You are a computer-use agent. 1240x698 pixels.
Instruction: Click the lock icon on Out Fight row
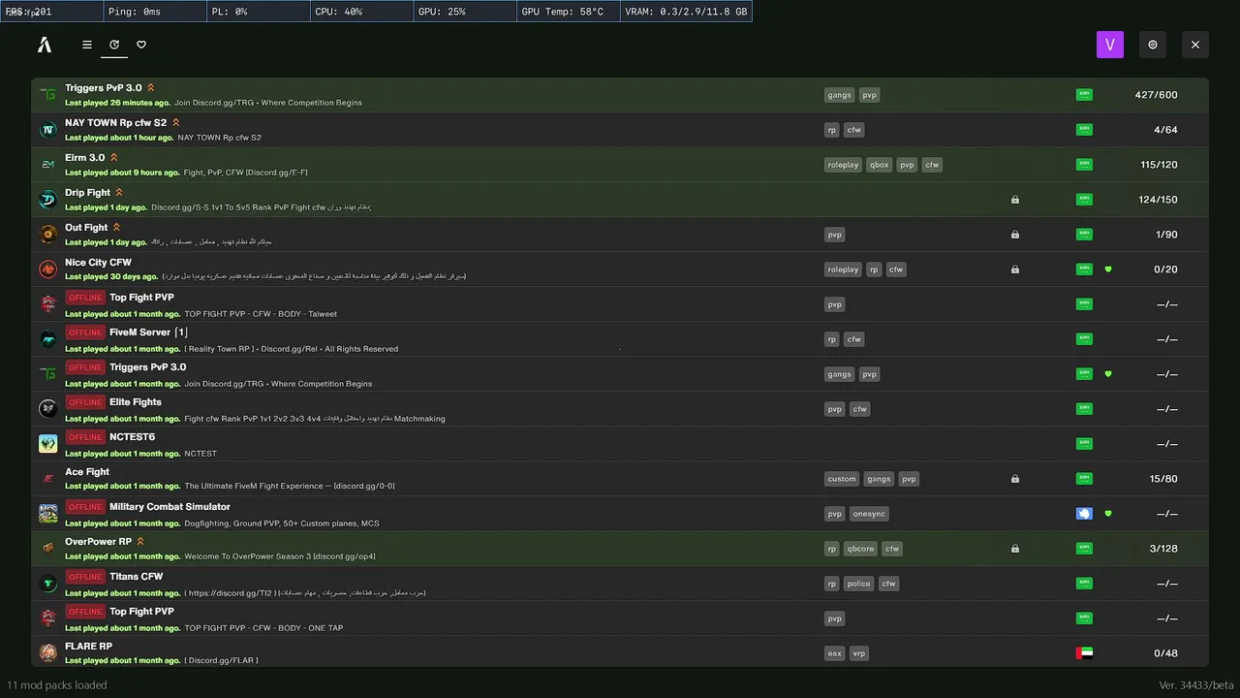1015,235
